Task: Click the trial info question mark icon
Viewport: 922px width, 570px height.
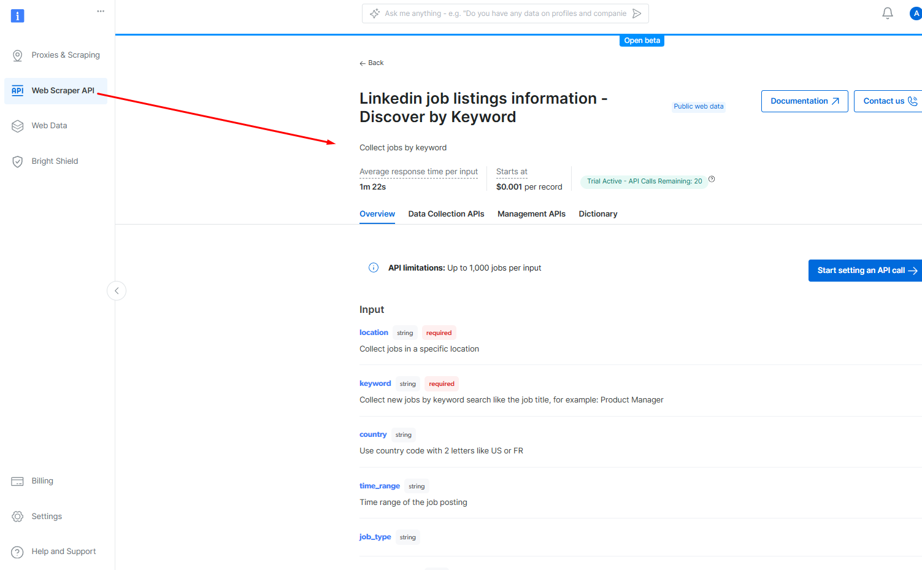Action: (712, 179)
